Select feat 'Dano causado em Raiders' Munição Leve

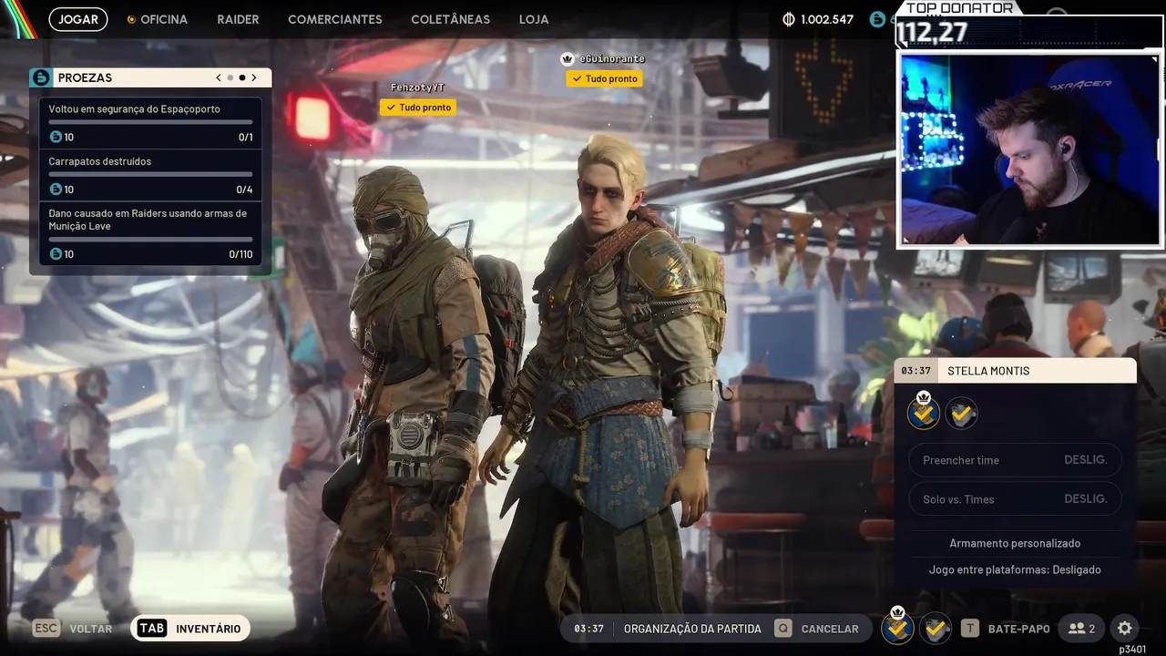[x=150, y=233]
